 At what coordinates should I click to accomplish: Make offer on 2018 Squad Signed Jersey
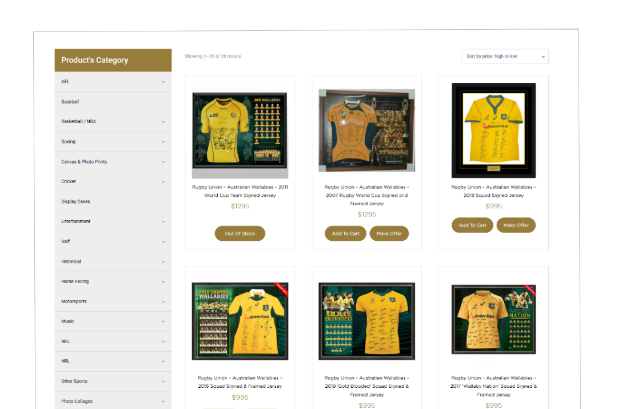516,225
